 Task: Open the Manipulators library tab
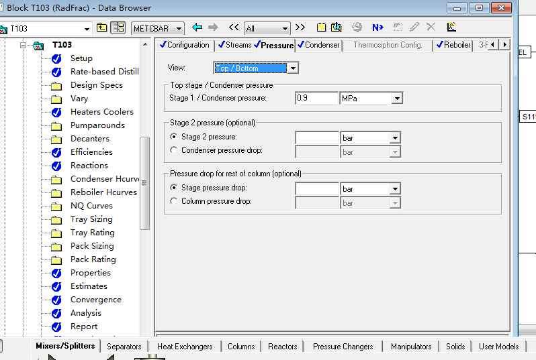coord(411,347)
